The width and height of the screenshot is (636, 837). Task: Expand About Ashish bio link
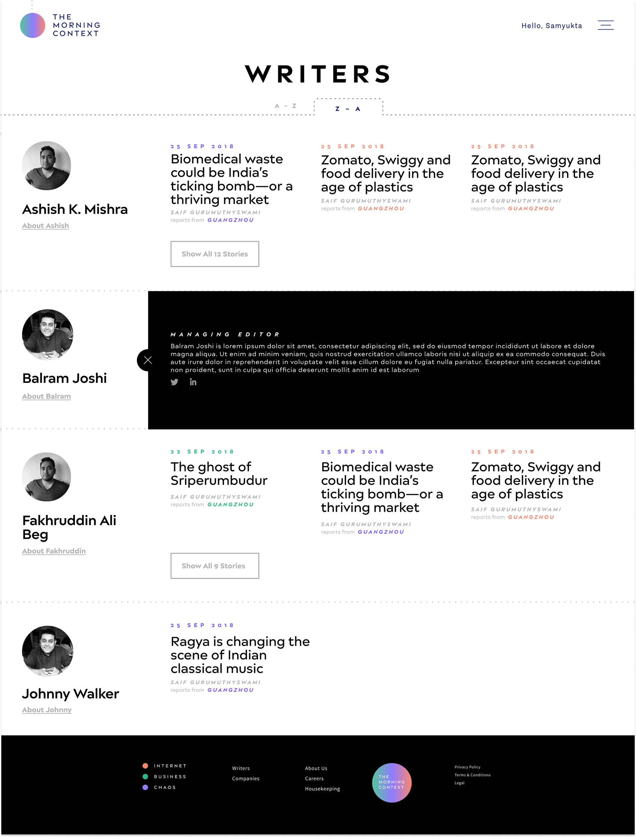(x=45, y=226)
